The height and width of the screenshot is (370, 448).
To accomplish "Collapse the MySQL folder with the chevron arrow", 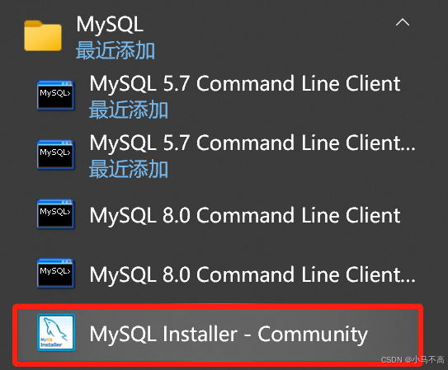I will [x=403, y=22].
